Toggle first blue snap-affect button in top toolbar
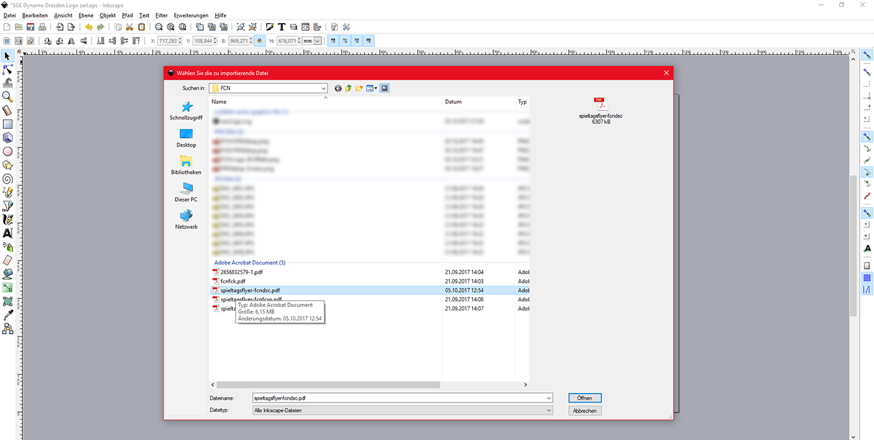The width and height of the screenshot is (874, 440). (333, 41)
